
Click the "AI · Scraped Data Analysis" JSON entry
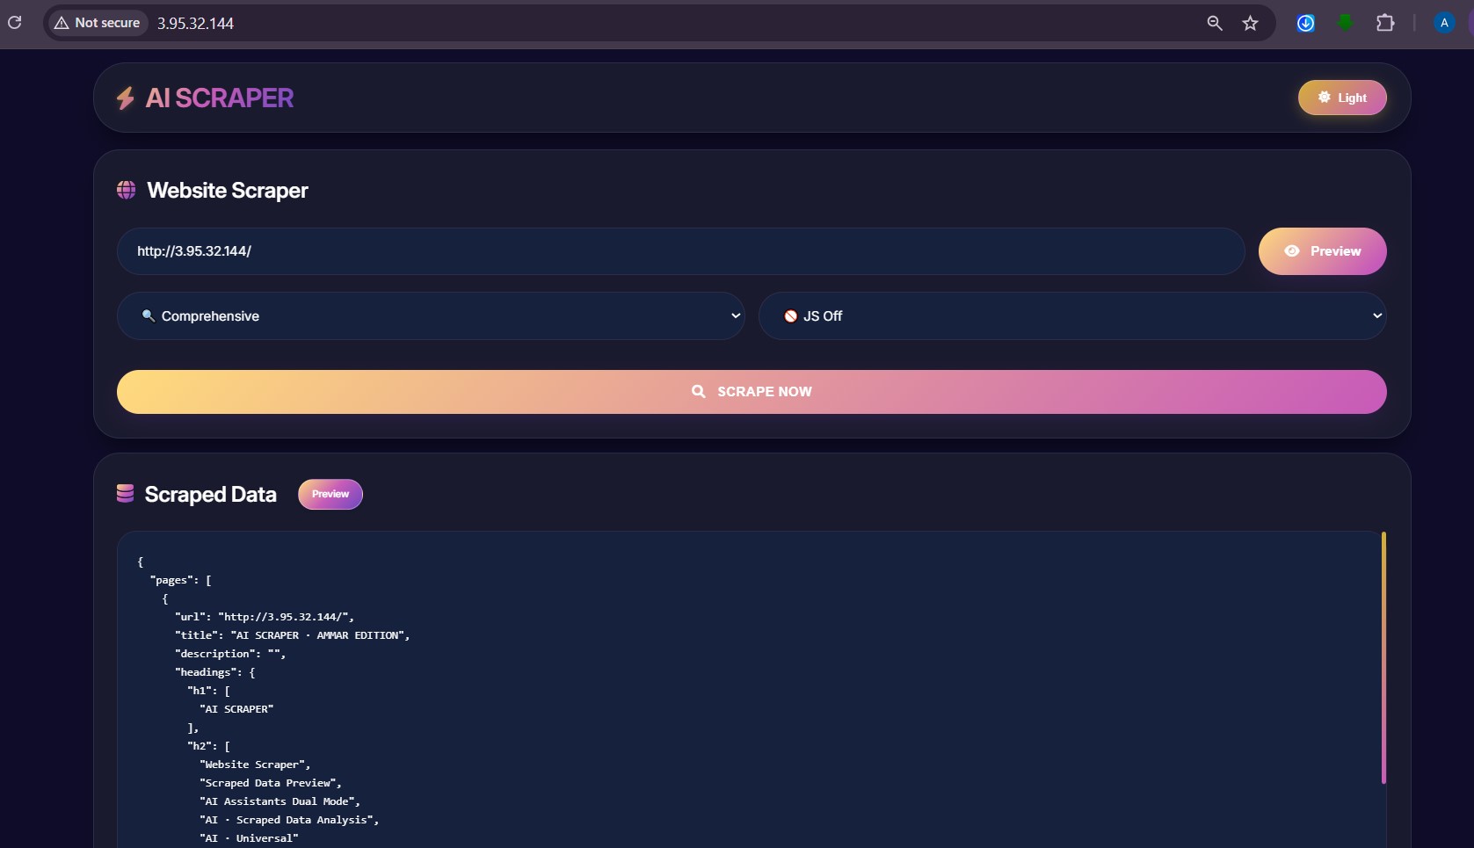point(289,820)
